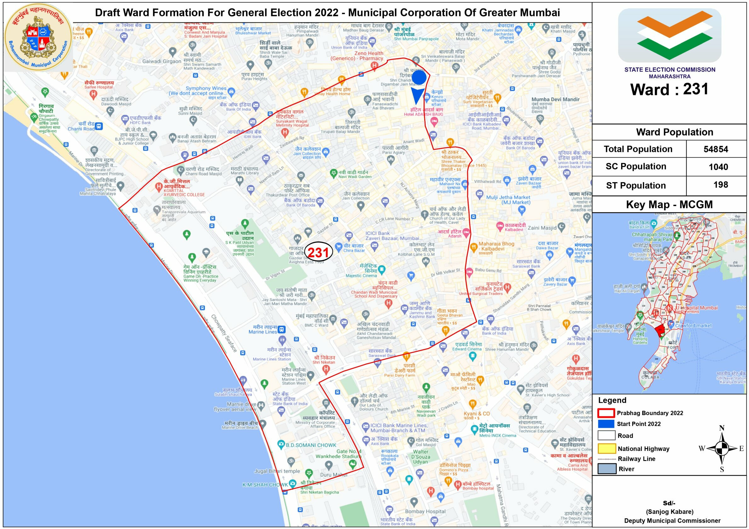
Task: Click the Bombay Hospital red H pin
Action: pyautogui.click(x=457, y=485)
